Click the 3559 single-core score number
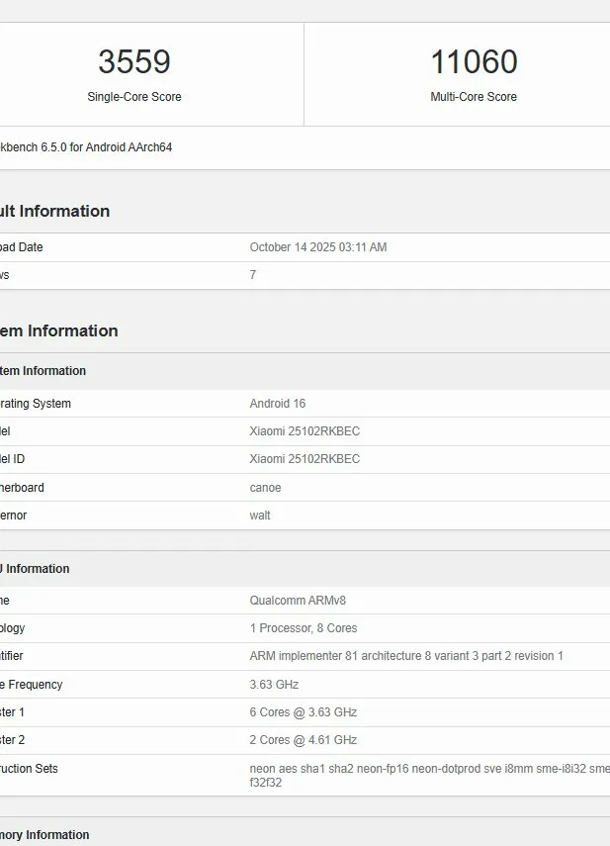Viewport: 610px width, 846px height. click(x=134, y=62)
